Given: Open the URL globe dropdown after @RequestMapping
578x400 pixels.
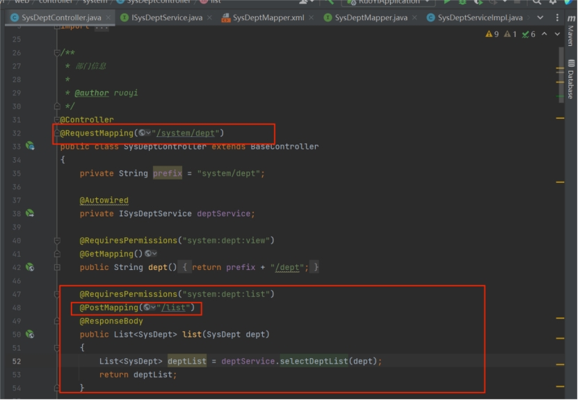Looking at the screenshot, I should 144,133.
